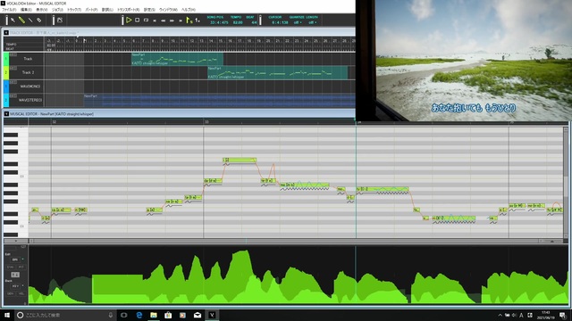Select the arrow pointer tool

click(x=13, y=21)
